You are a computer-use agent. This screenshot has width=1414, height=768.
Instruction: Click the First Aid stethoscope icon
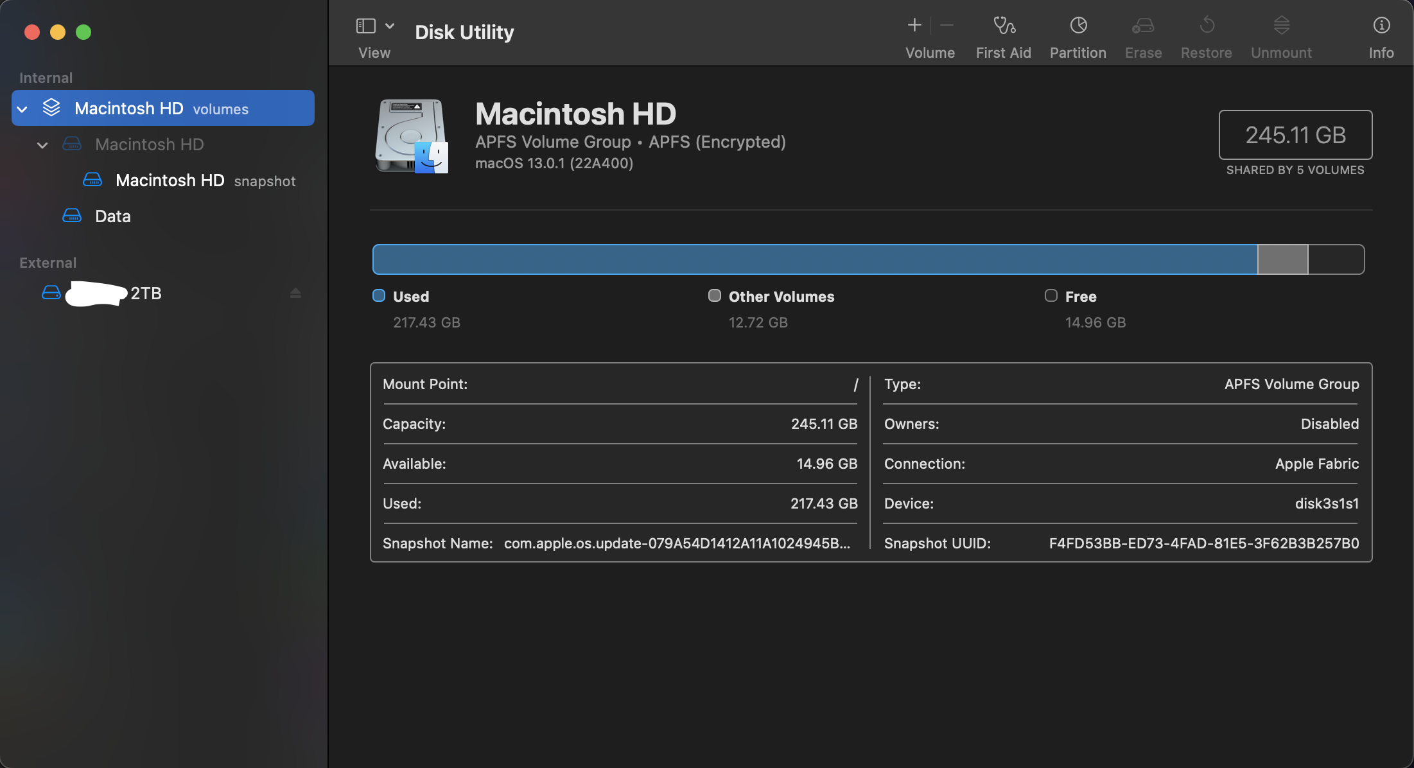1004,26
